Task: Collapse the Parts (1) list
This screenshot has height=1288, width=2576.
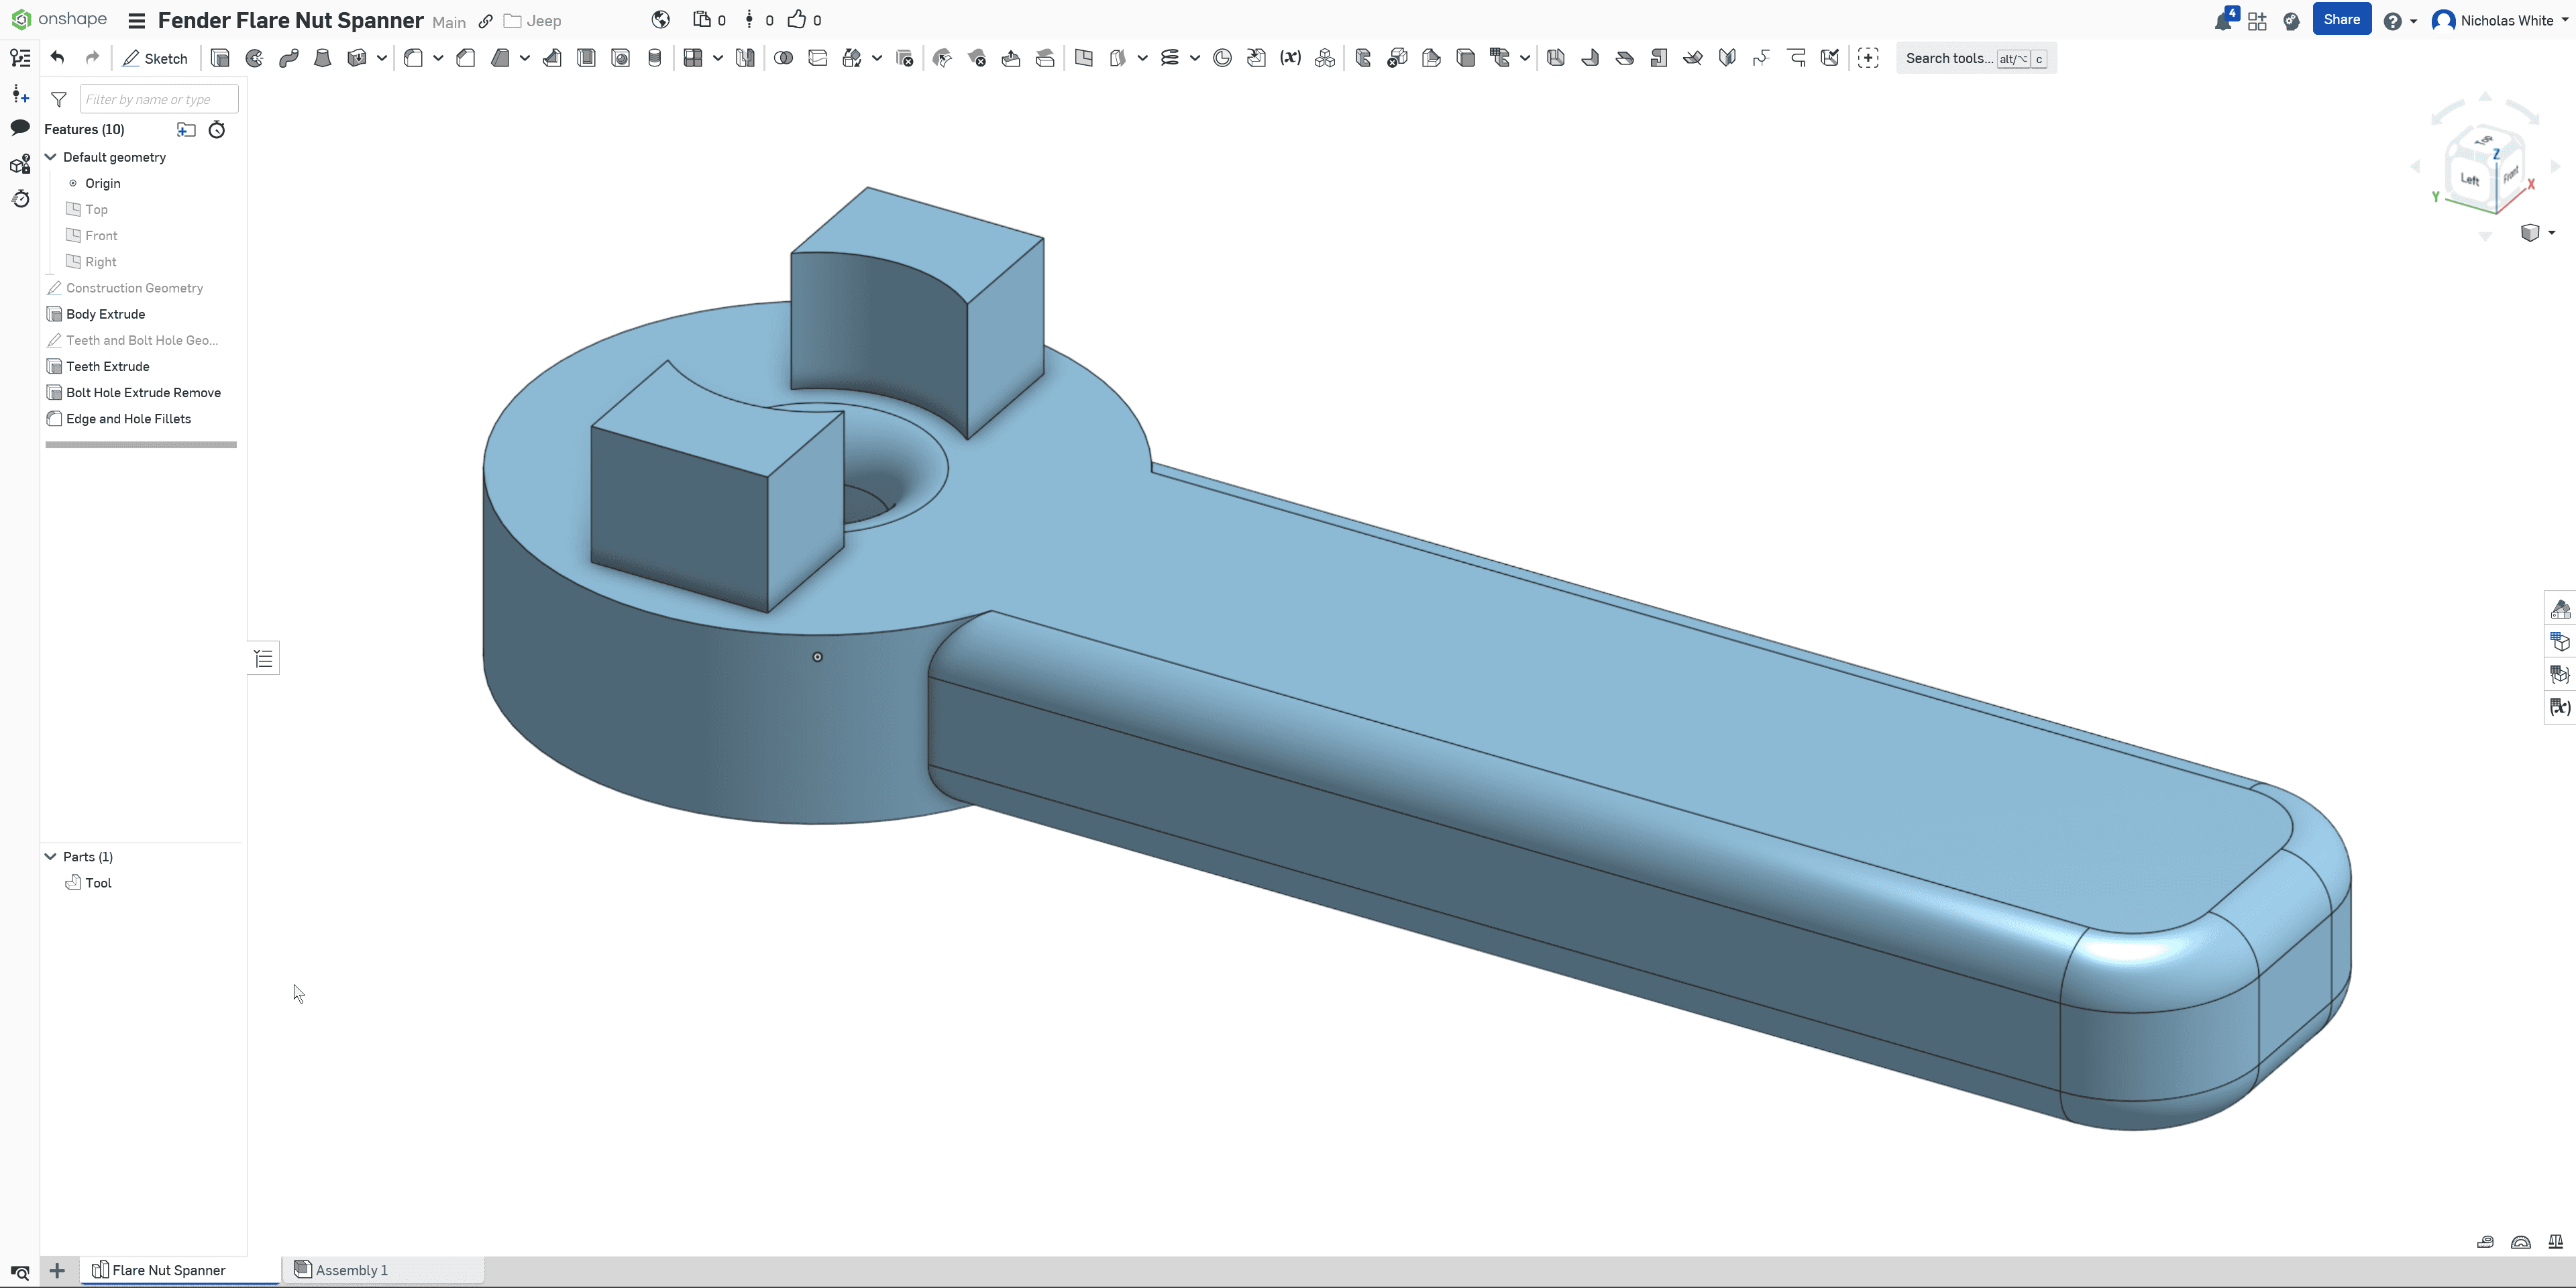Action: 51,857
